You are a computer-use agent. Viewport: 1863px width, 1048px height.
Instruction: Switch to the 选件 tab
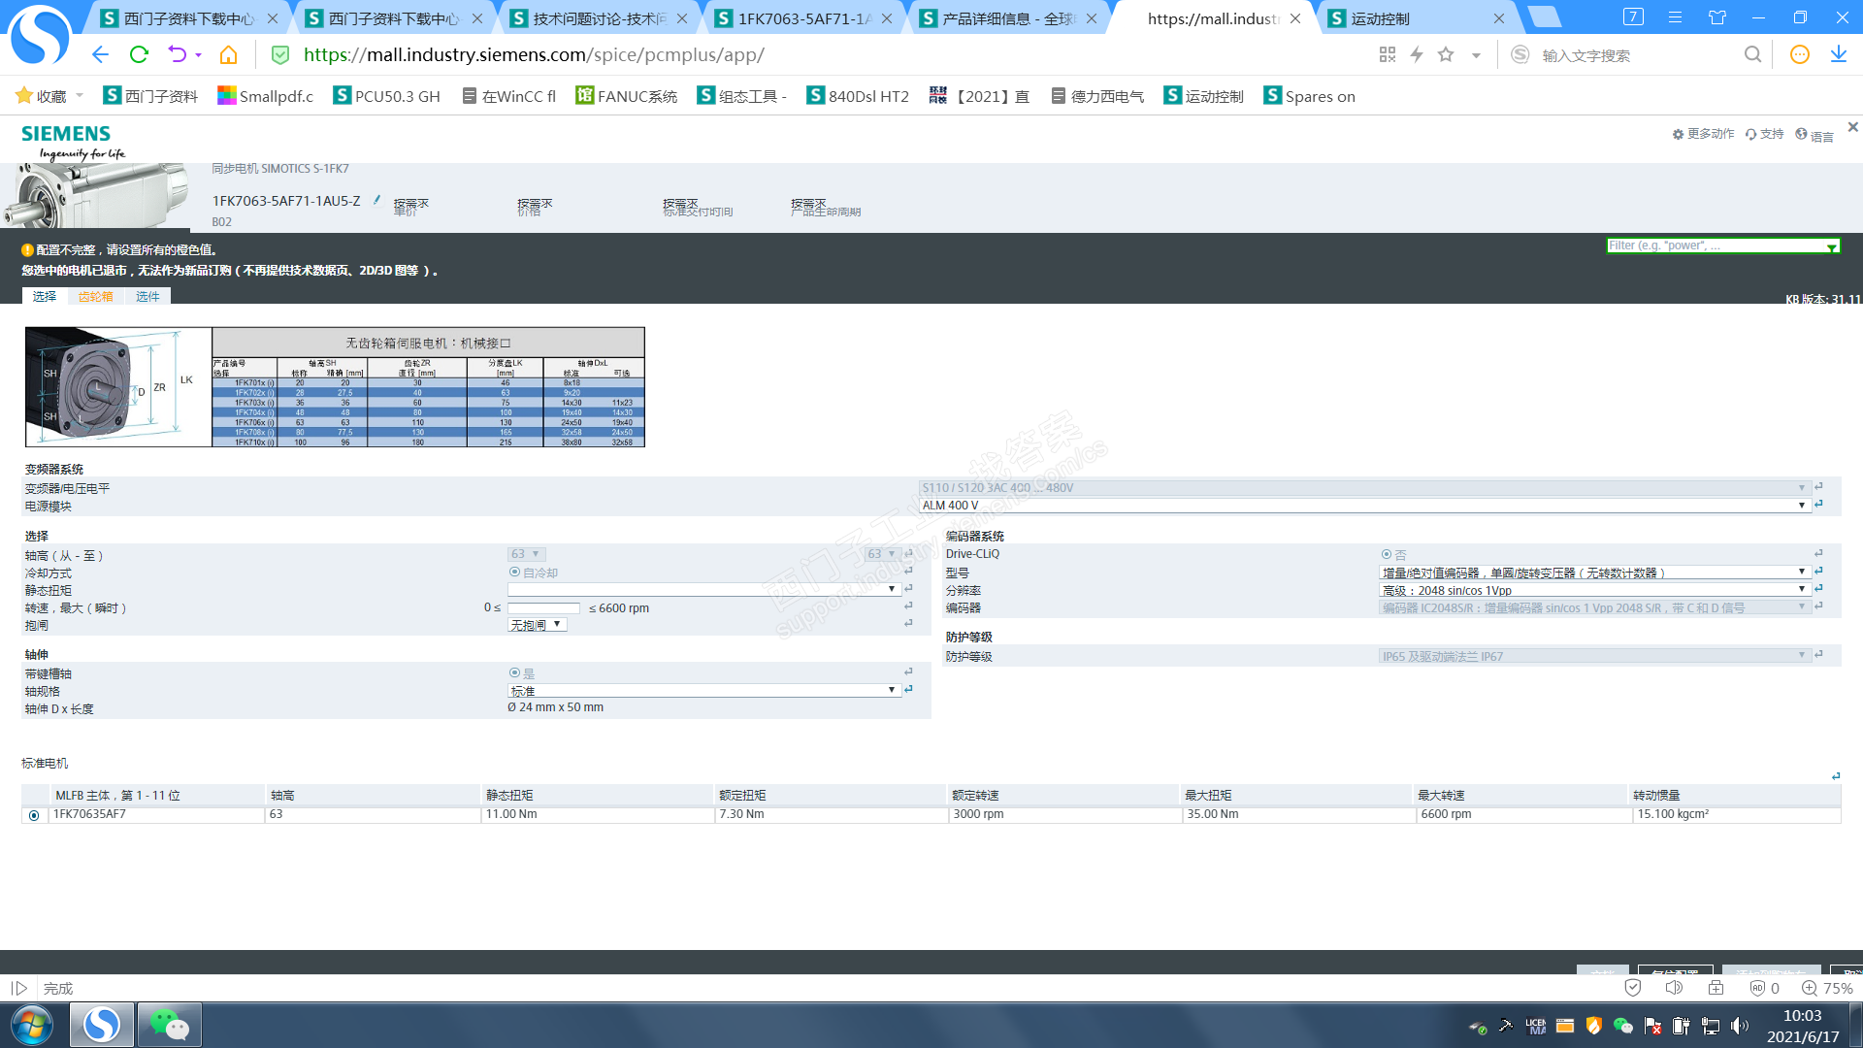point(147,296)
